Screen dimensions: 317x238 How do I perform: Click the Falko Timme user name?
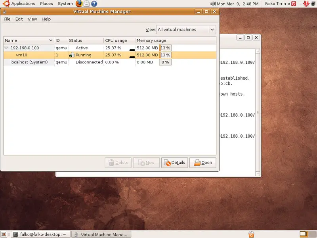click(277, 4)
